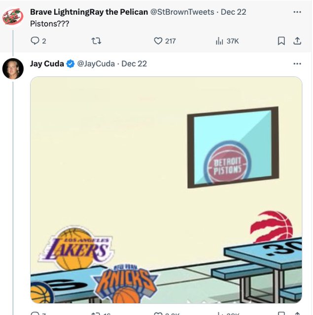Open more options for the StBrownTweets tweet
This screenshot has height=315, width=313.
click(297, 12)
